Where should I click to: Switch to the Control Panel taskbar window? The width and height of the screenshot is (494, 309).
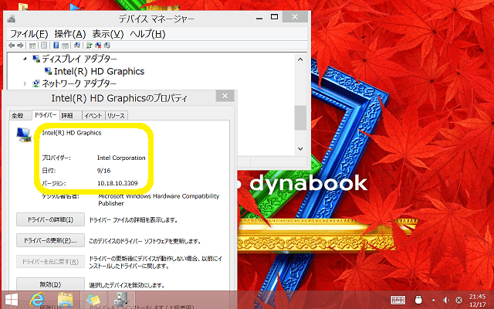pyautogui.click(x=93, y=300)
